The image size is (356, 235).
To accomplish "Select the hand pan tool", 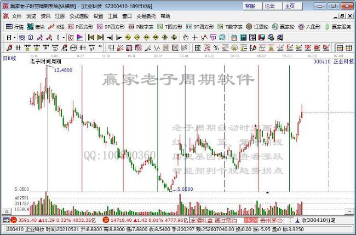I will coord(186,37).
